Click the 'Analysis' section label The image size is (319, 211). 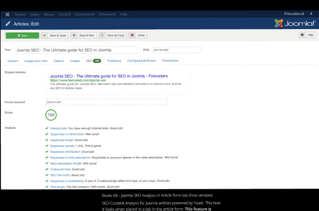10,128
